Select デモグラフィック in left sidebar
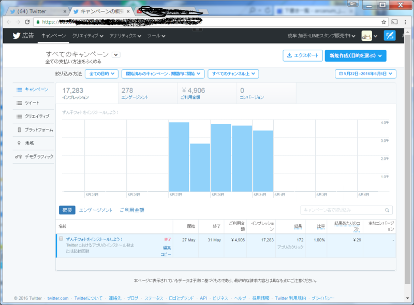The width and height of the screenshot is (414, 305). click(x=33, y=156)
